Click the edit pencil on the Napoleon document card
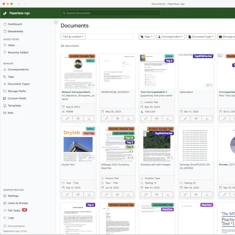The image size is (235, 235). click(67, 118)
